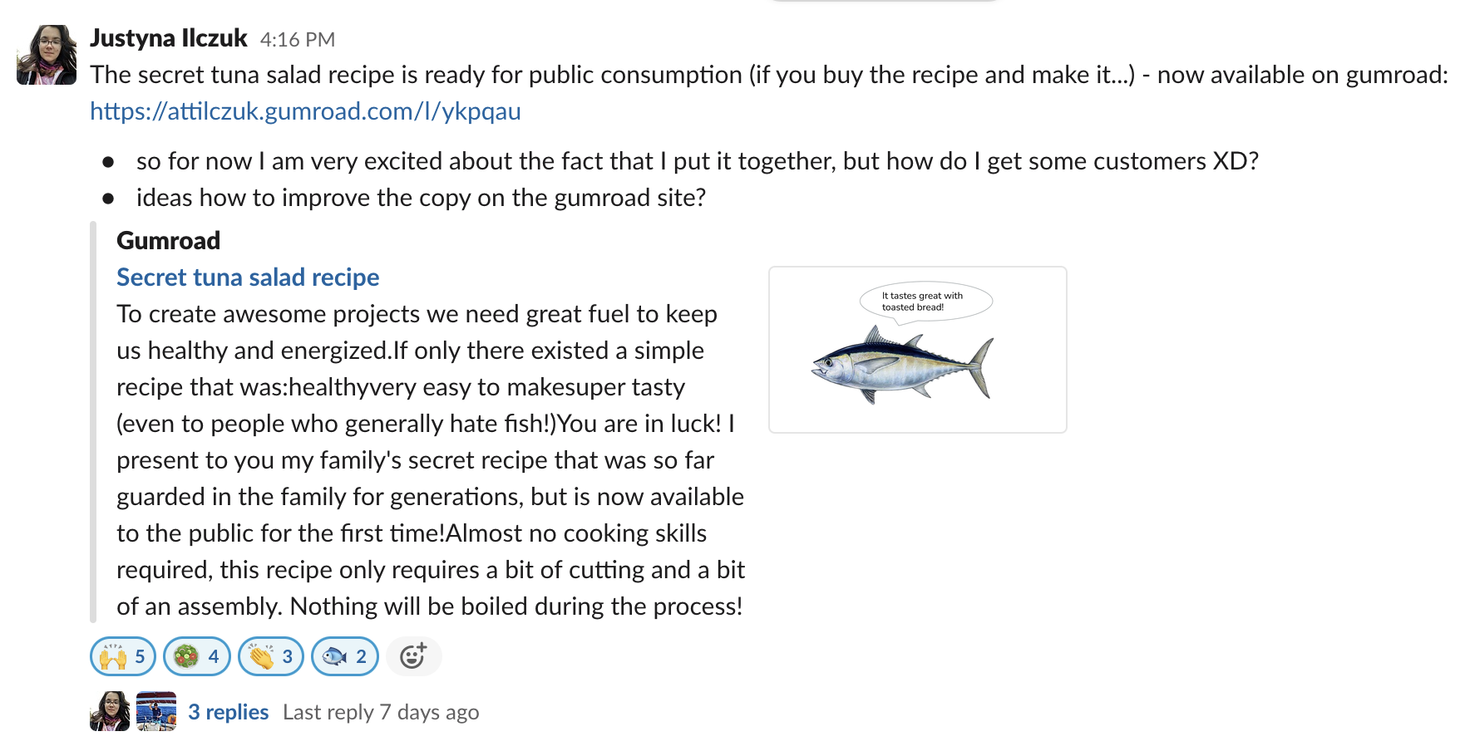Image resolution: width=1470 pixels, height=756 pixels.
Task: Open Justyna's large profile avatar beside her name
Action: coord(47,55)
